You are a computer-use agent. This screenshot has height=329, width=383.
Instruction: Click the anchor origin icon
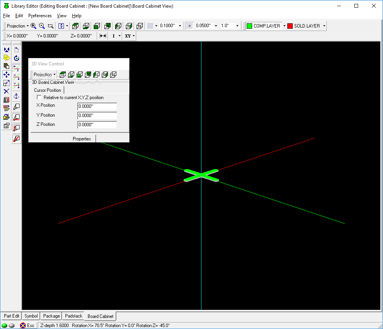(16, 96)
